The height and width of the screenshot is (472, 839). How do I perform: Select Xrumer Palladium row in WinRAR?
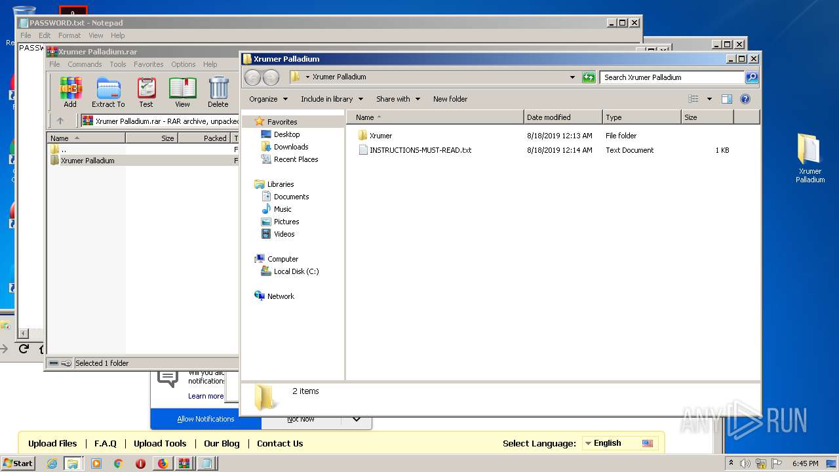pyautogui.click(x=143, y=161)
